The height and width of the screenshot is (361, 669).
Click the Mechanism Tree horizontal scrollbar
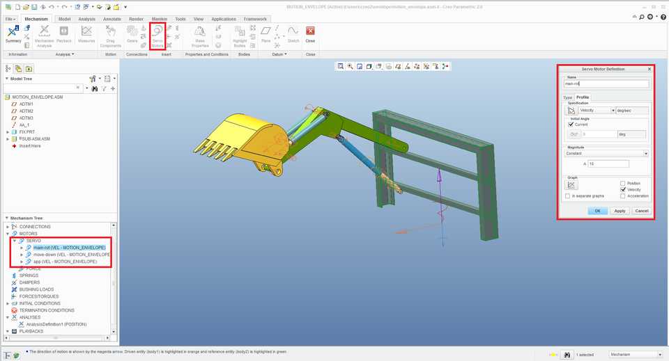[x=56, y=338]
